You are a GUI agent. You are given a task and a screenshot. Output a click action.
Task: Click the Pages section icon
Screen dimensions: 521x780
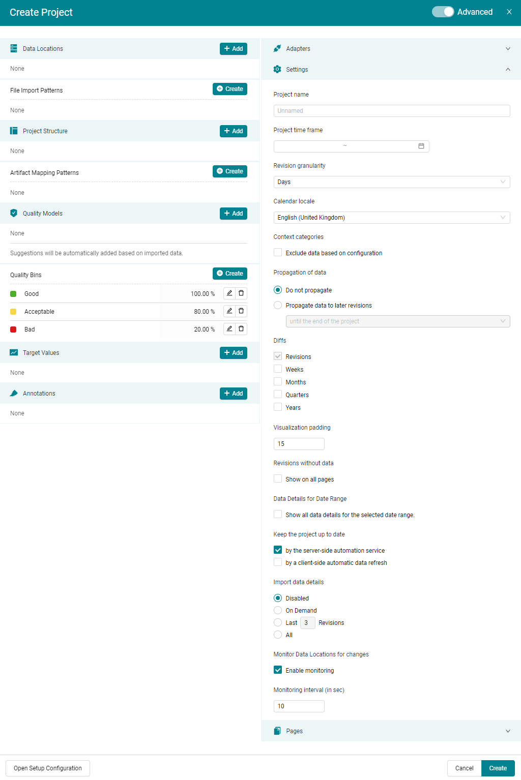277,731
